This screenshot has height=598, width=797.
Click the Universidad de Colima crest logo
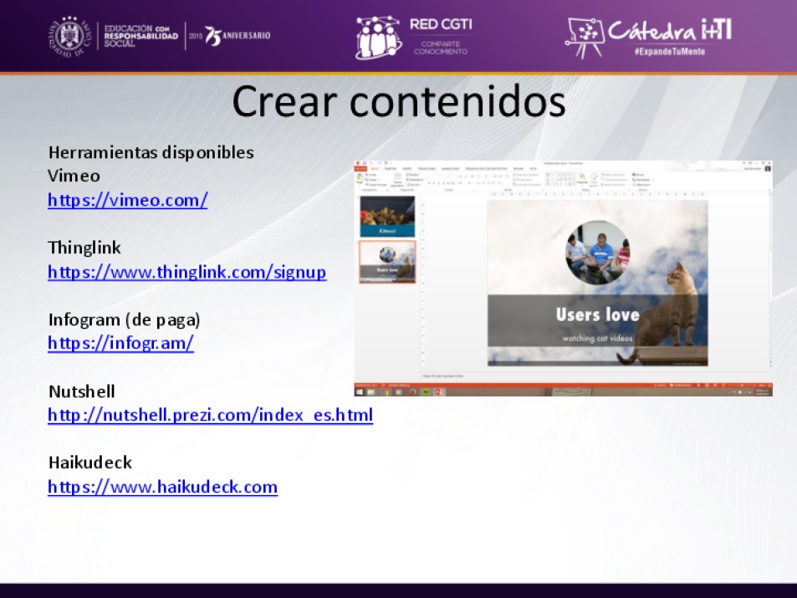(69, 36)
